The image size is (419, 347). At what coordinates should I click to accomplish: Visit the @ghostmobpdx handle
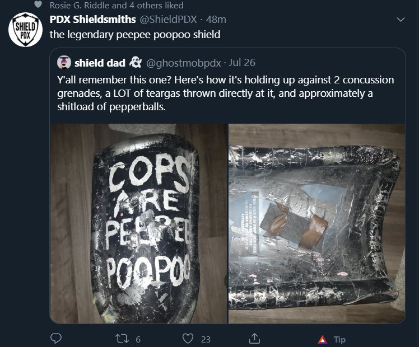(x=184, y=63)
